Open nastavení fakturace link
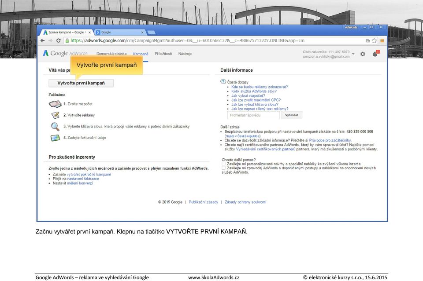This screenshot has height=281, width=423. click(x=83, y=179)
